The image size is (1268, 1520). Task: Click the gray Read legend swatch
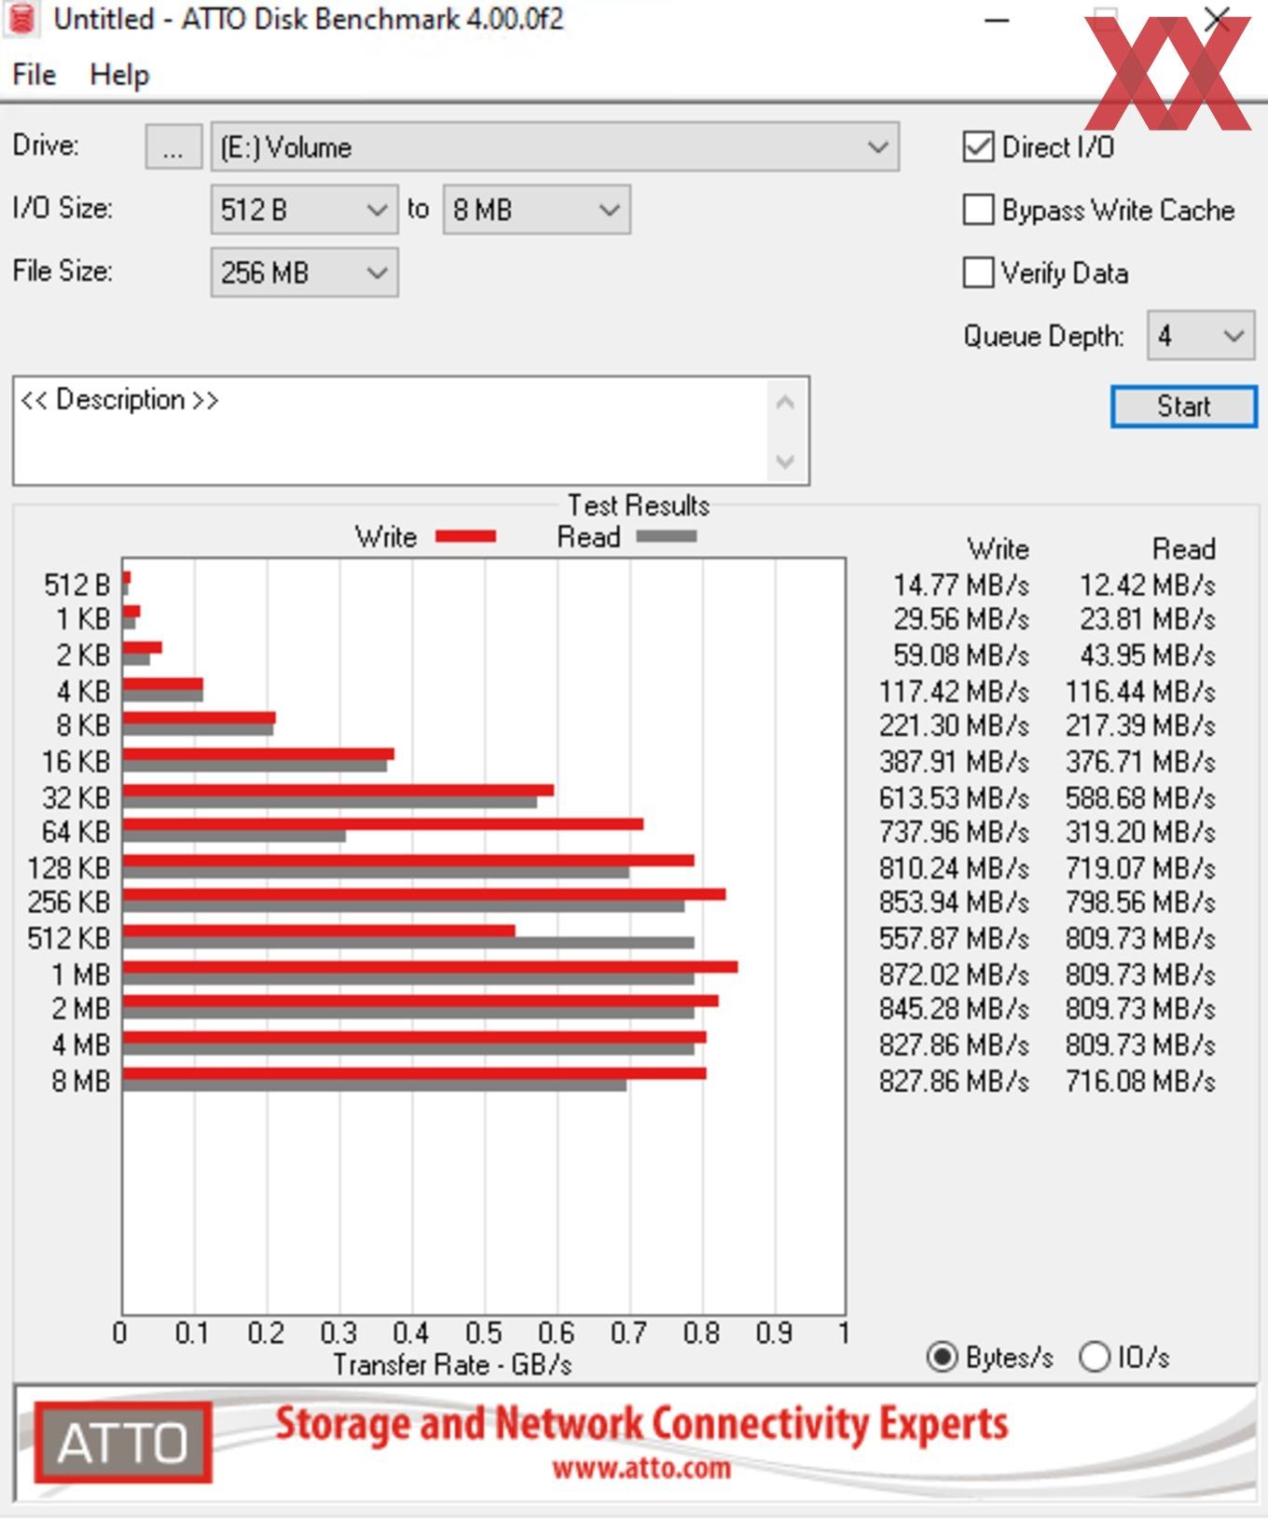click(667, 536)
